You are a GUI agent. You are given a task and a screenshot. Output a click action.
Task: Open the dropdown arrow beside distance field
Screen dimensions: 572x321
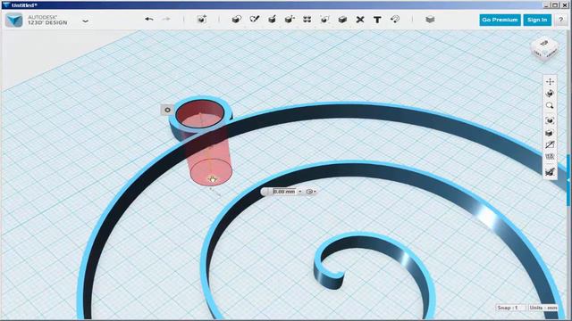300,192
